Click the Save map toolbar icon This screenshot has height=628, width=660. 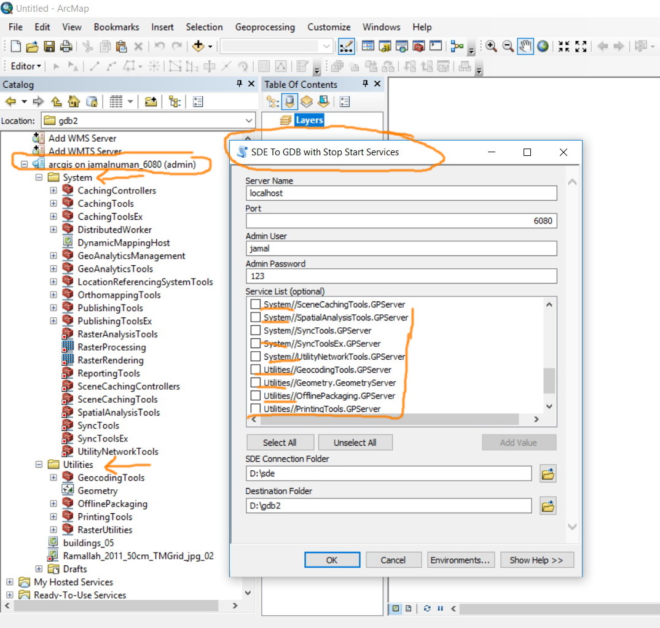pos(49,46)
